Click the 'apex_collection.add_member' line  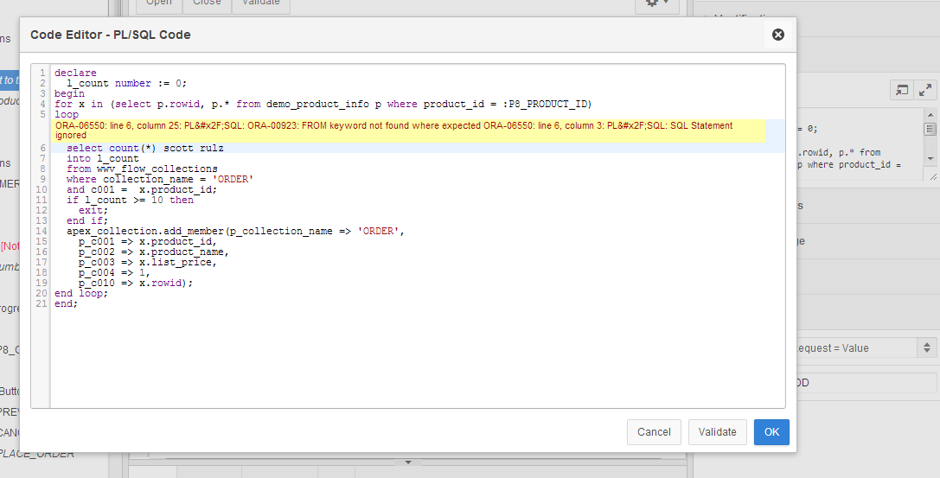235,231
